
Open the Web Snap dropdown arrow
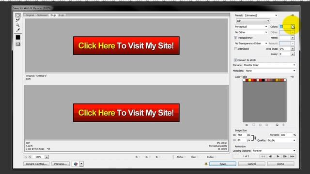pos(293,49)
